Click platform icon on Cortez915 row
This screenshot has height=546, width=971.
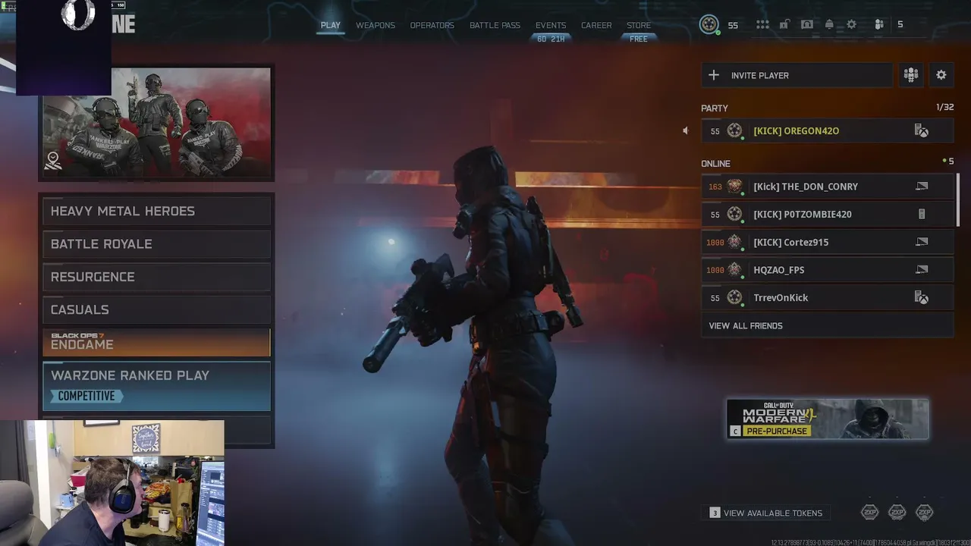coord(922,242)
